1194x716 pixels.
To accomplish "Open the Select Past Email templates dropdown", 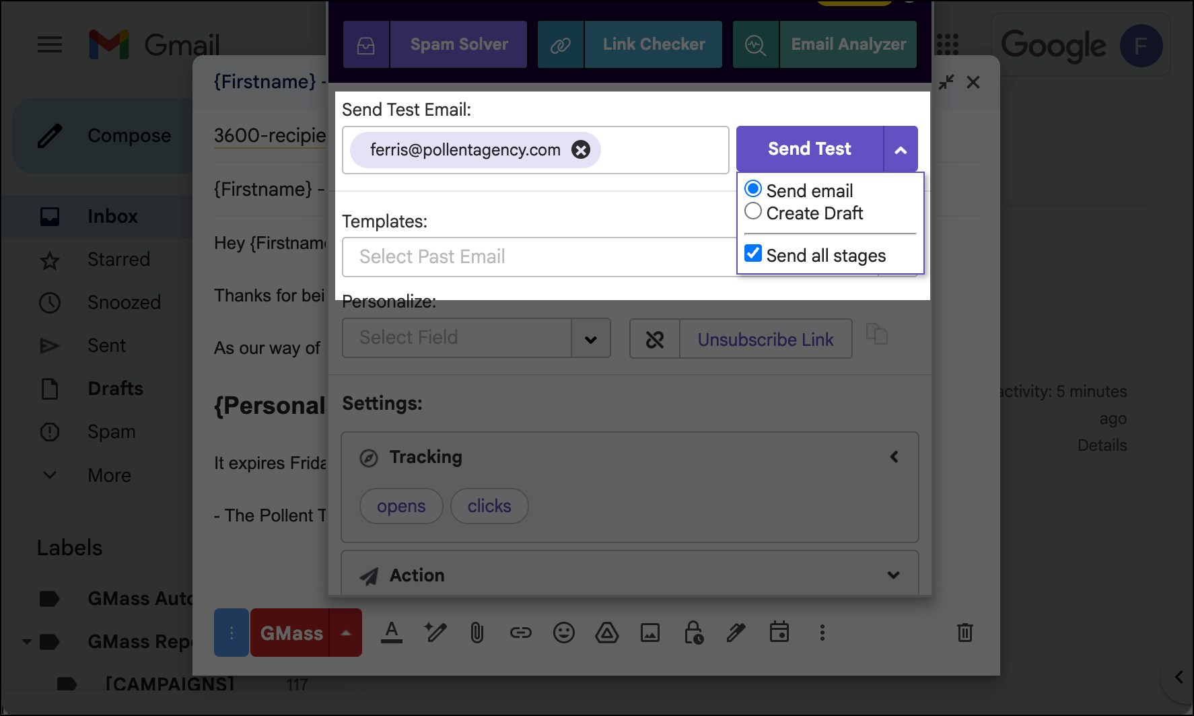I will click(x=538, y=256).
